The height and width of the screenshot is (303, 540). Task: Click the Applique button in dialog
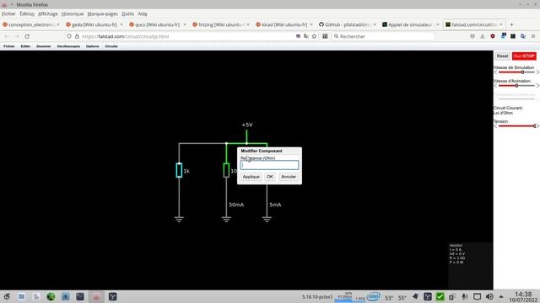pyautogui.click(x=251, y=177)
